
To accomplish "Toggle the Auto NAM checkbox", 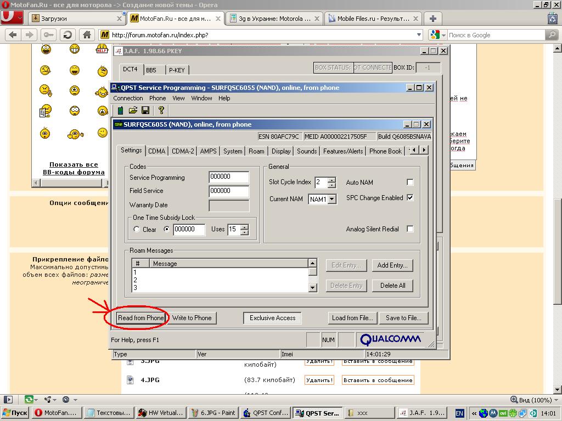I will (410, 182).
